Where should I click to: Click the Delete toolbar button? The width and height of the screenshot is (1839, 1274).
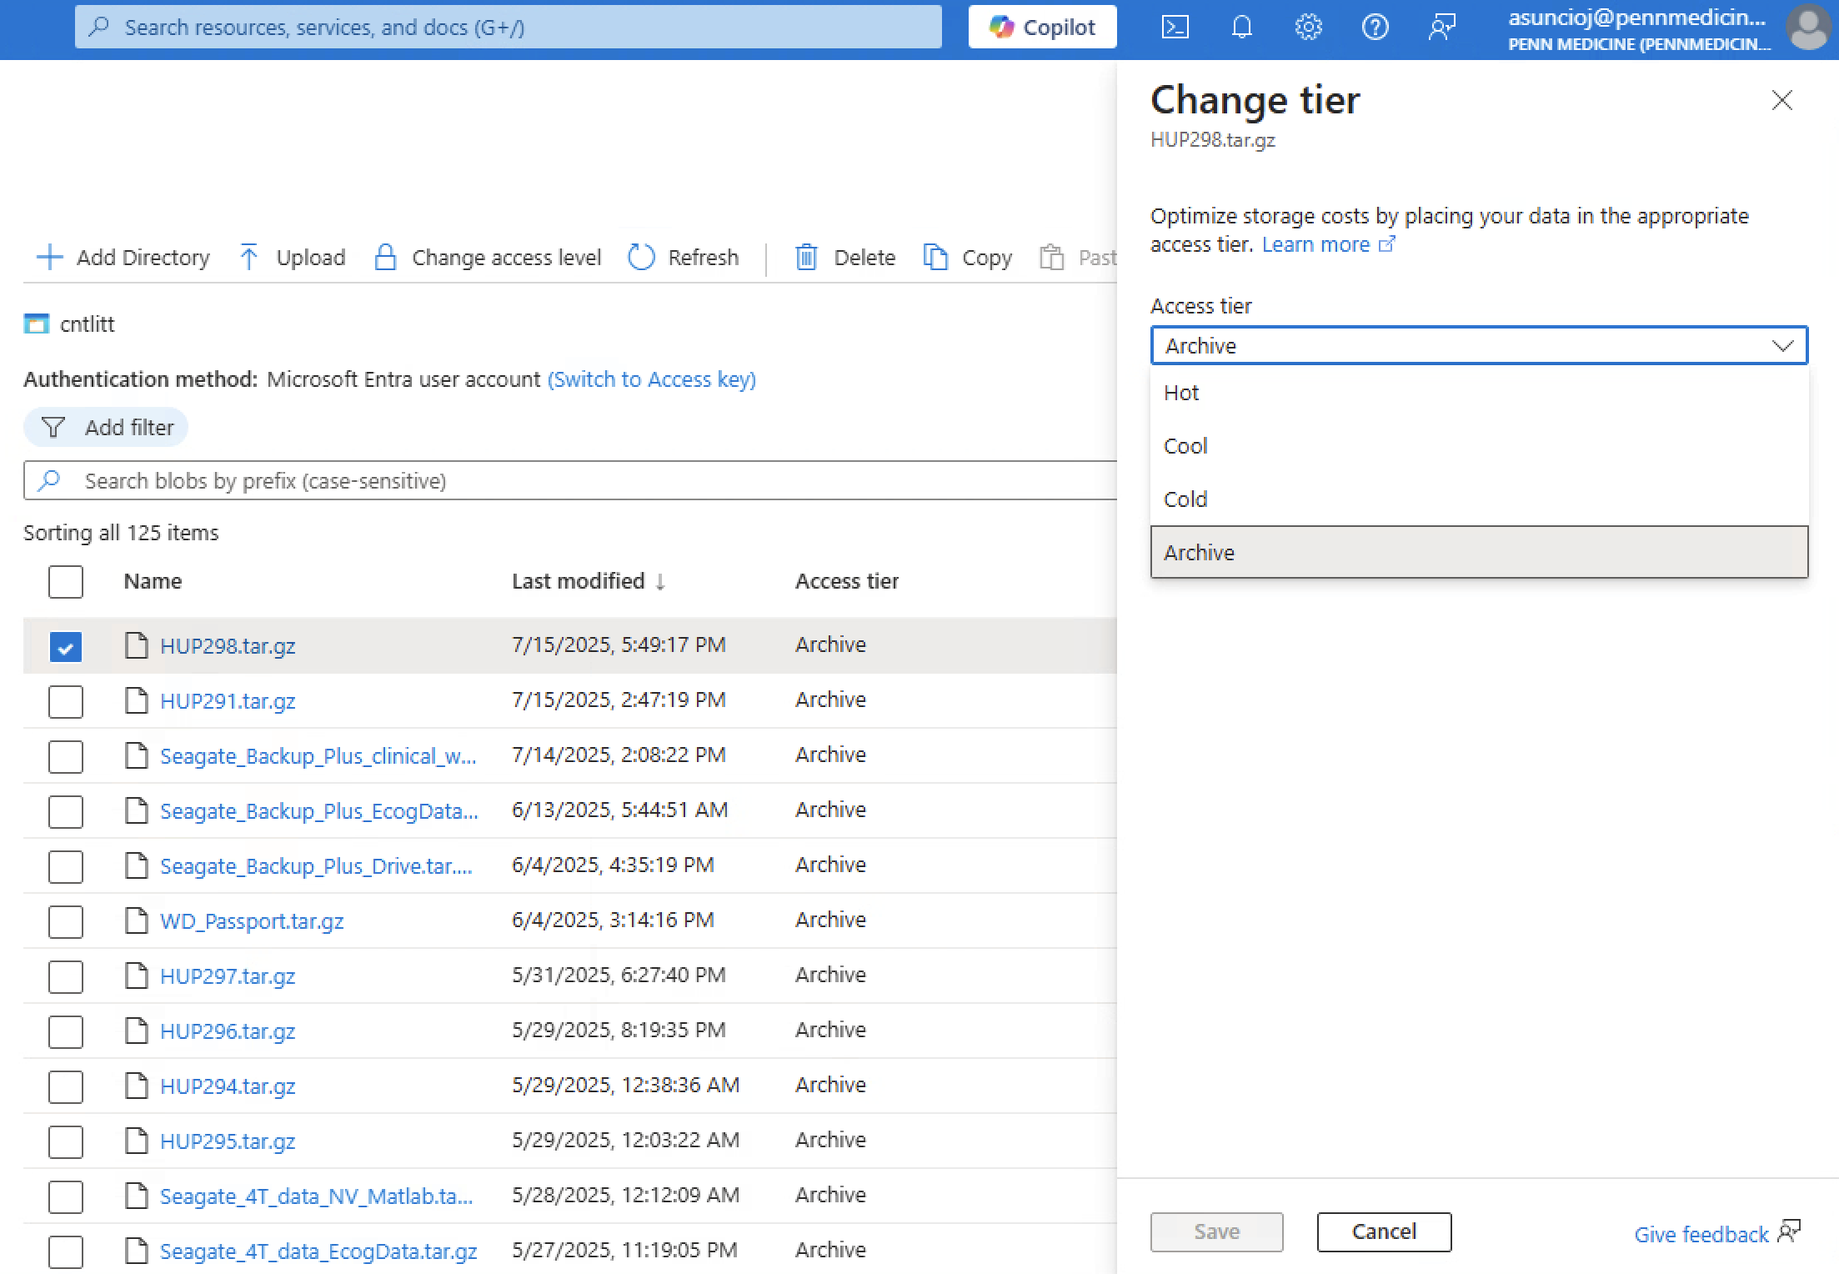(845, 258)
